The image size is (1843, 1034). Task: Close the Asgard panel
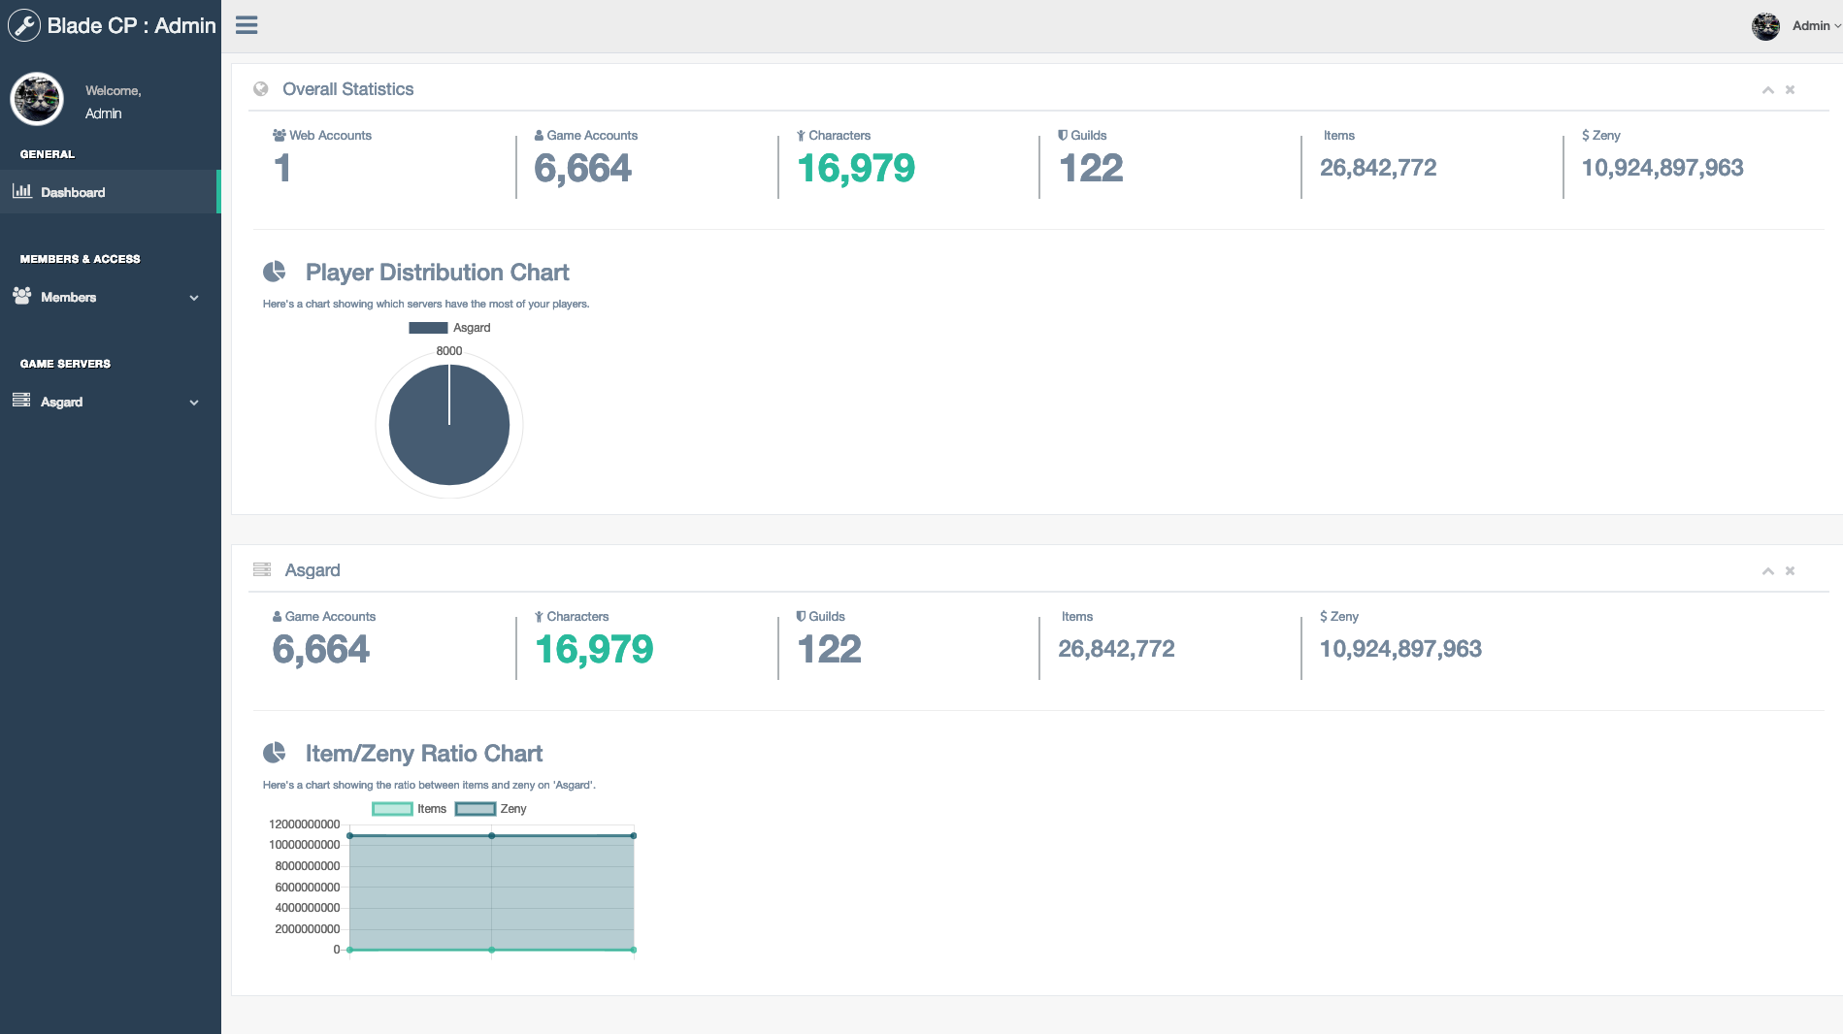coord(1791,571)
